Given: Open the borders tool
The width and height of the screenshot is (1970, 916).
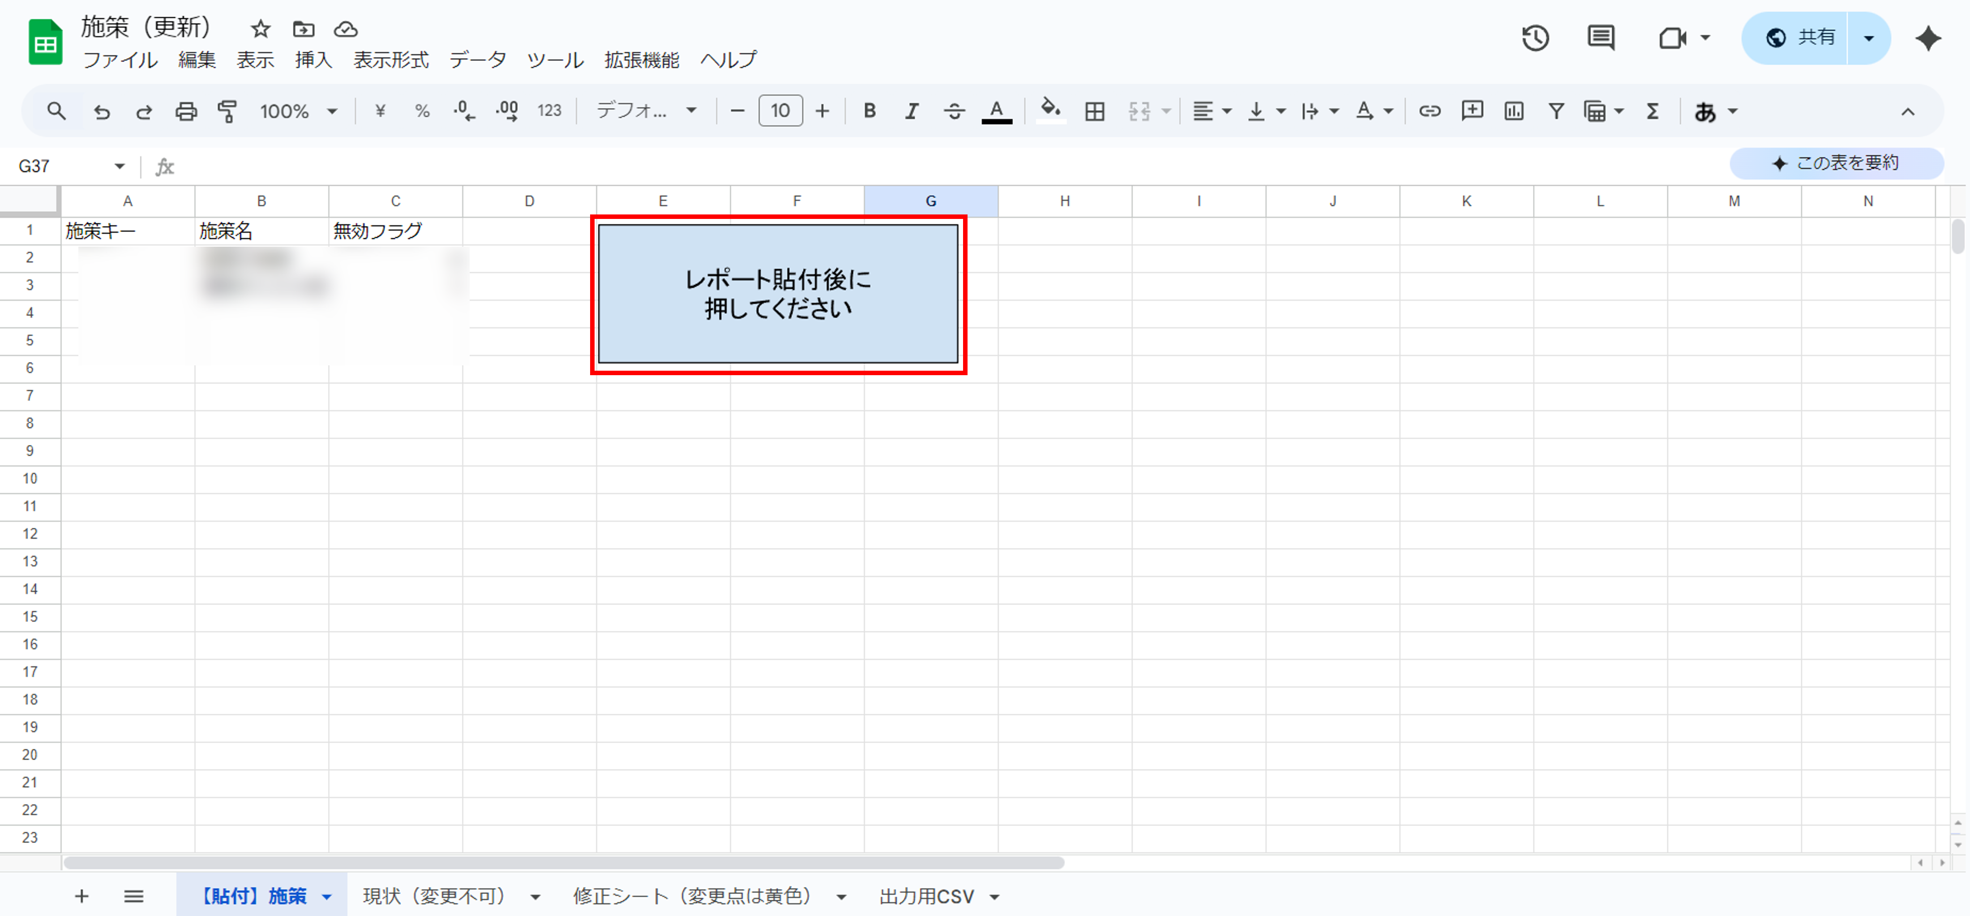Looking at the screenshot, I should 1094,111.
